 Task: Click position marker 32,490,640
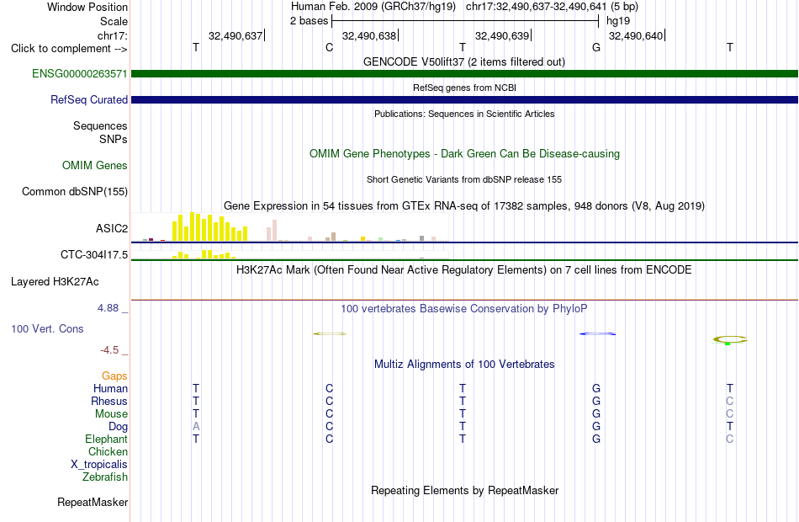pyautogui.click(x=636, y=35)
